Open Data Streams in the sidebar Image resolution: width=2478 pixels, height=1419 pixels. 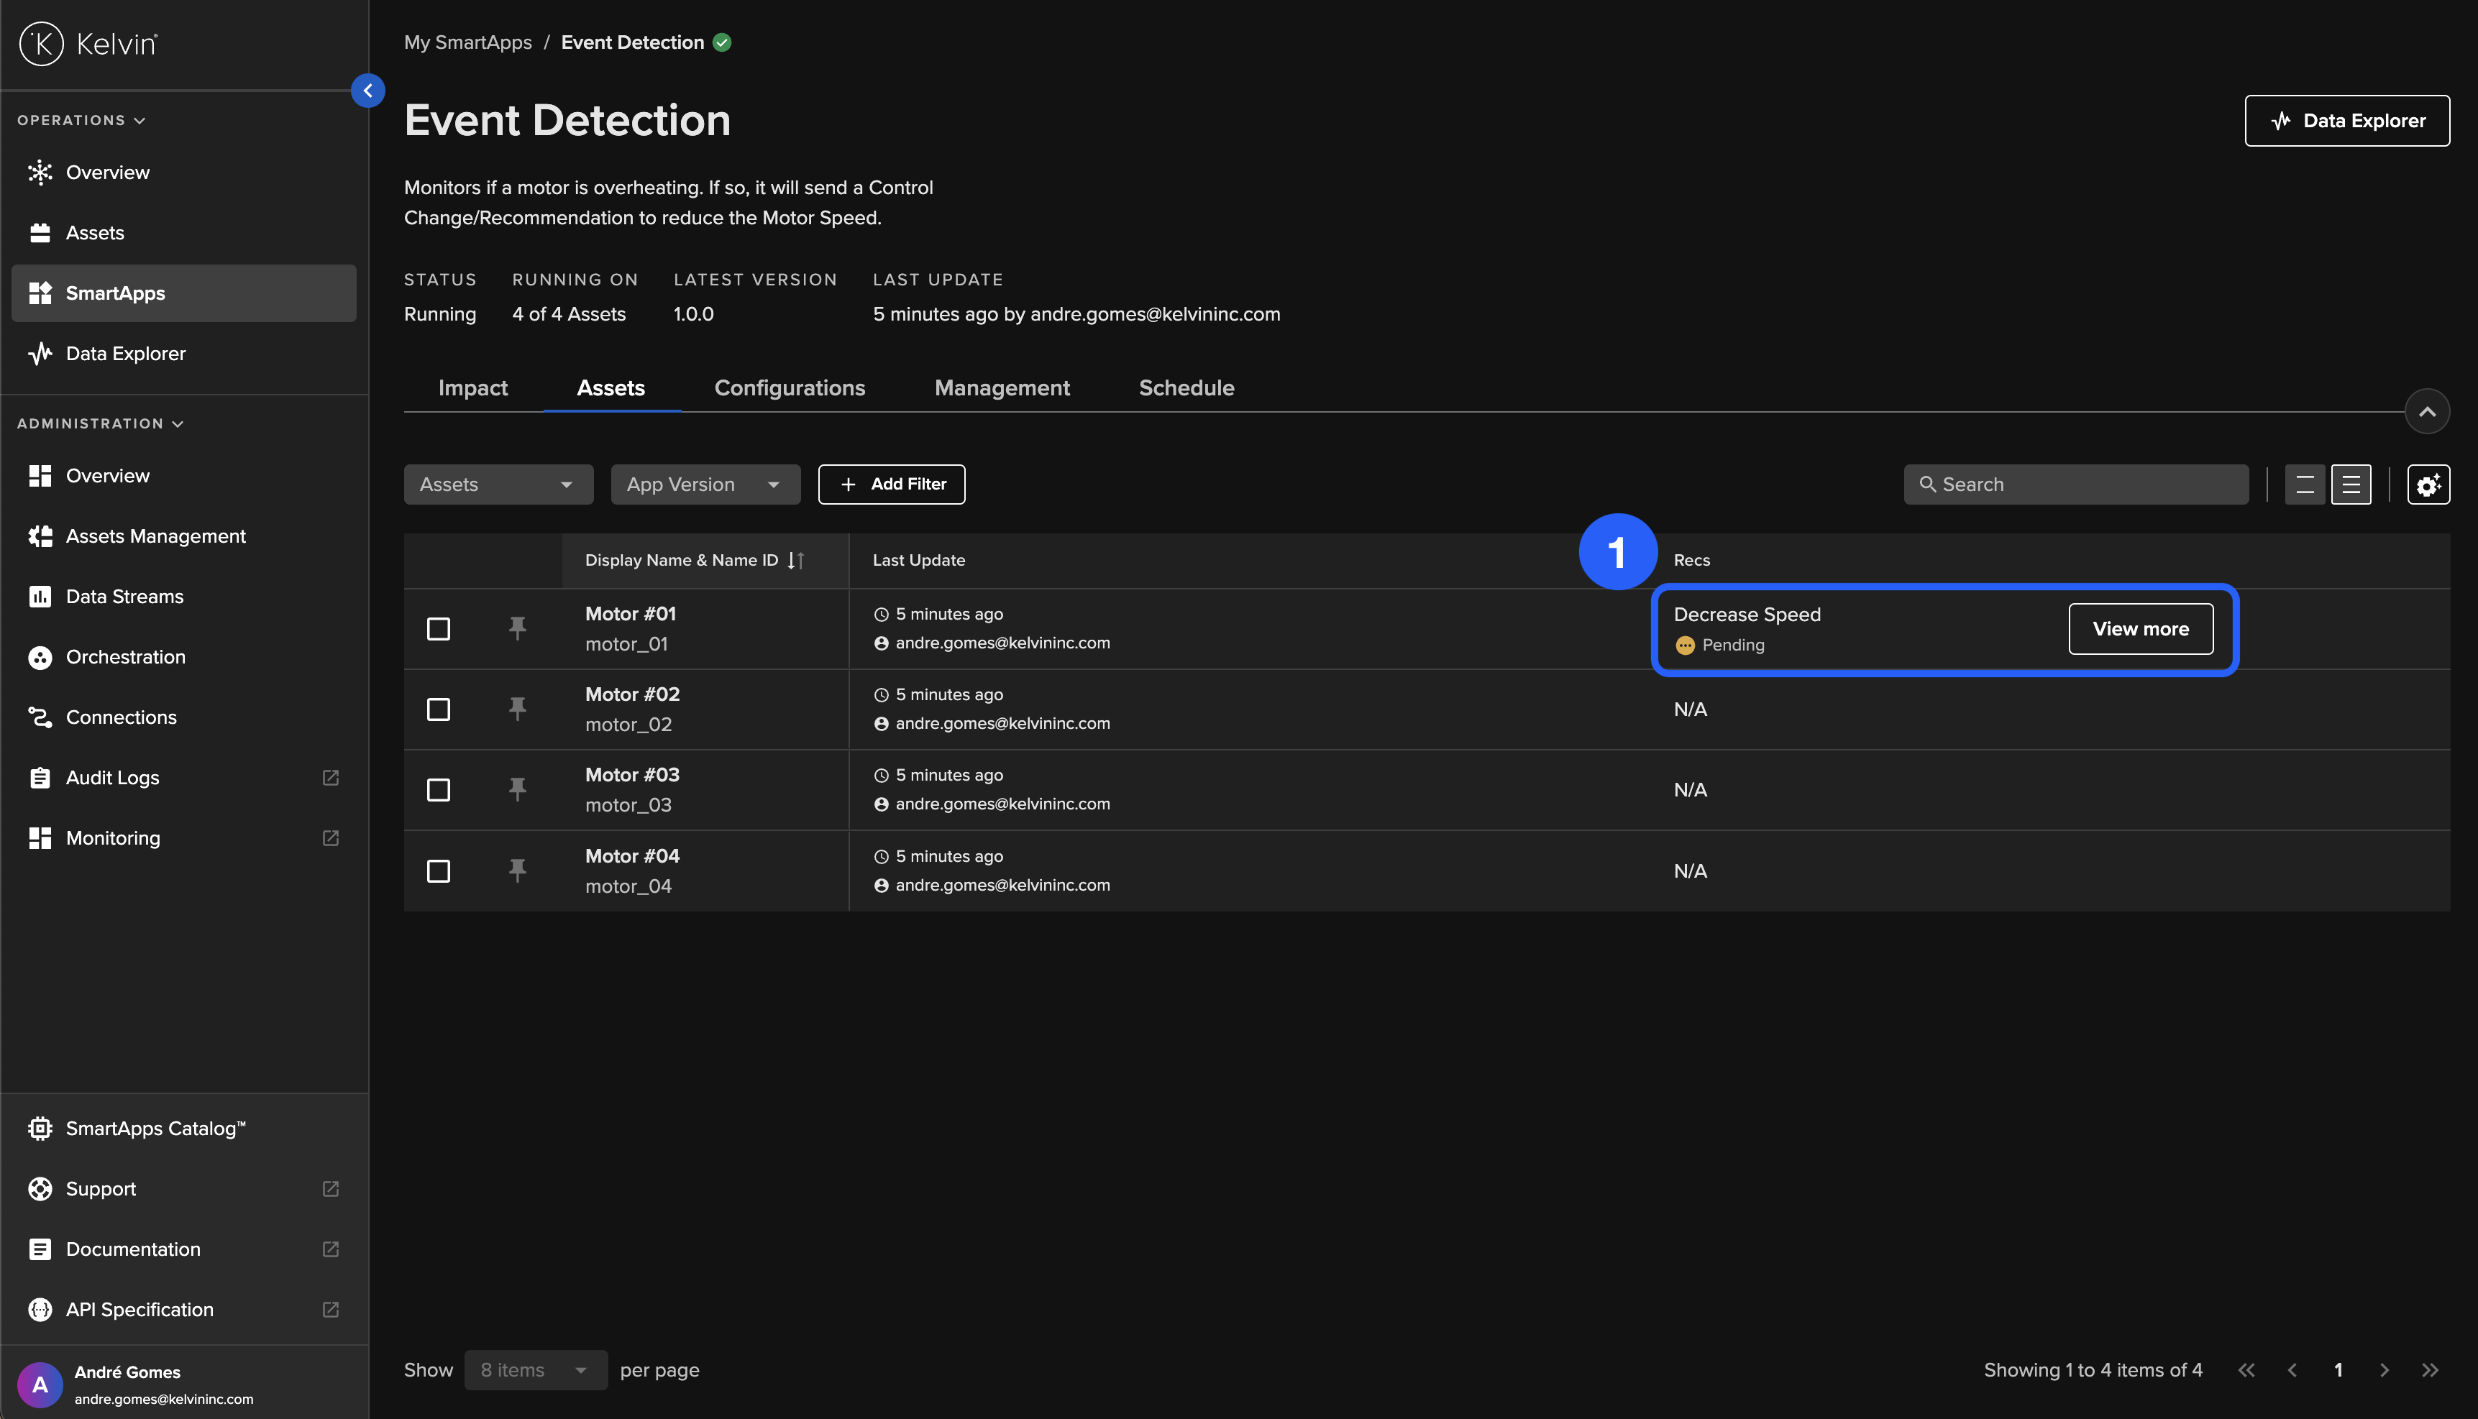(x=124, y=597)
